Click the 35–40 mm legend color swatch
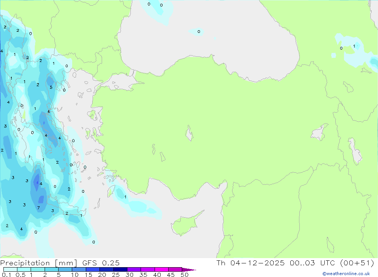The width and height of the screenshot is (378, 277). click(147, 269)
